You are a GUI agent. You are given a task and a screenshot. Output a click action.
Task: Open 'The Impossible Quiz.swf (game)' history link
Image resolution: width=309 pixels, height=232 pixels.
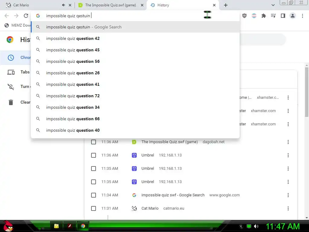pyautogui.click(x=170, y=142)
